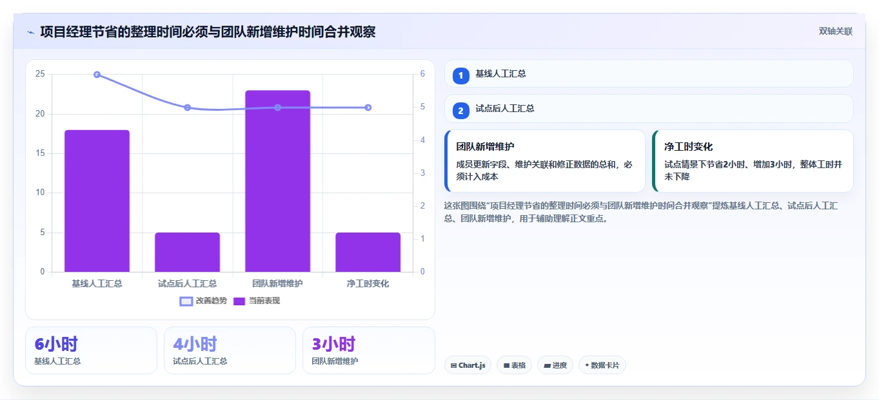
Task: Click the icon in the 数据卡片 tag
Action: (x=587, y=365)
